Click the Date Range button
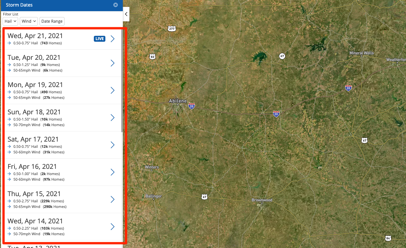 (x=52, y=21)
